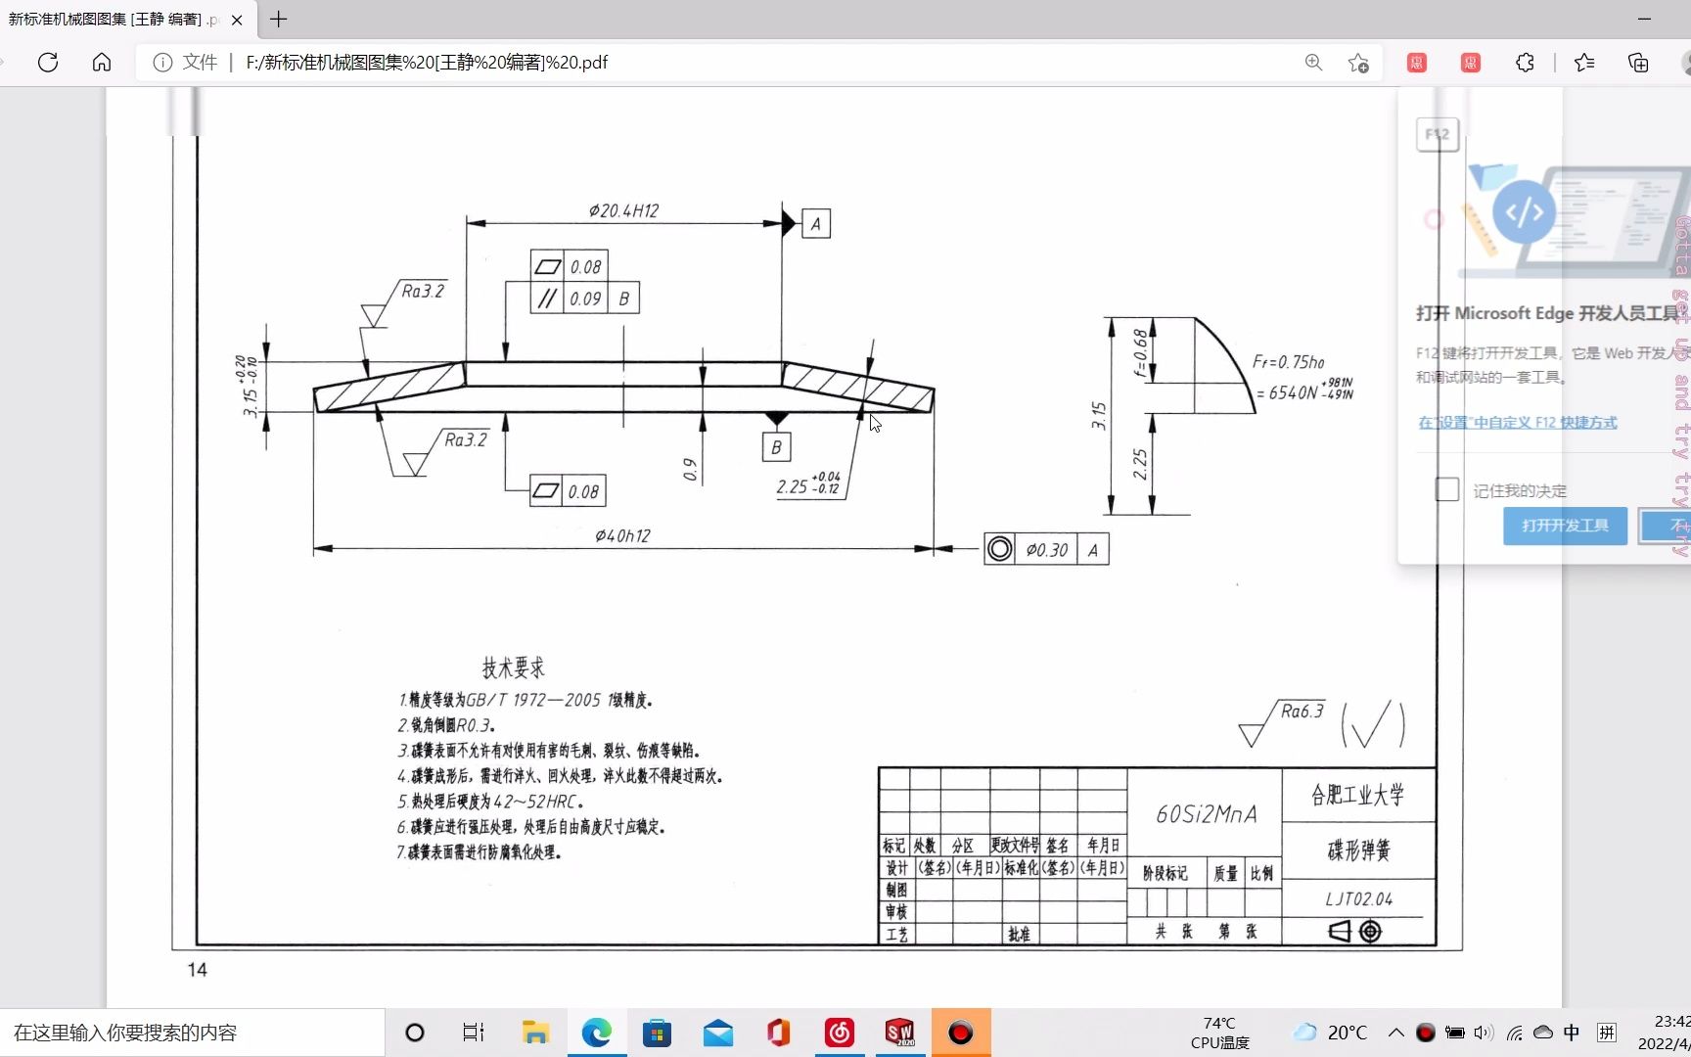
Task: Open a new browser tab
Action: click(279, 20)
